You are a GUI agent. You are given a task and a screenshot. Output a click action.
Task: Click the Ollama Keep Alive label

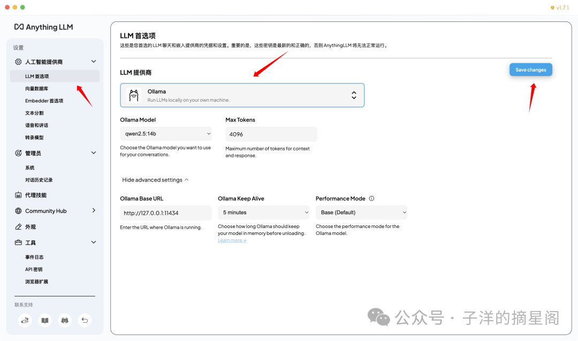point(241,198)
